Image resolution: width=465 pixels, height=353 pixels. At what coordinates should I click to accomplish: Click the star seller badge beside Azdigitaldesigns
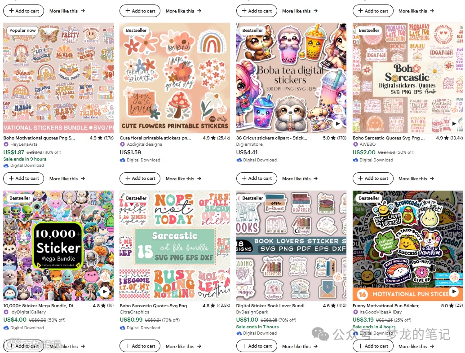[x=123, y=144]
